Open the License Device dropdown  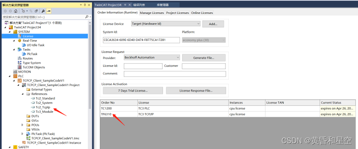point(166,23)
